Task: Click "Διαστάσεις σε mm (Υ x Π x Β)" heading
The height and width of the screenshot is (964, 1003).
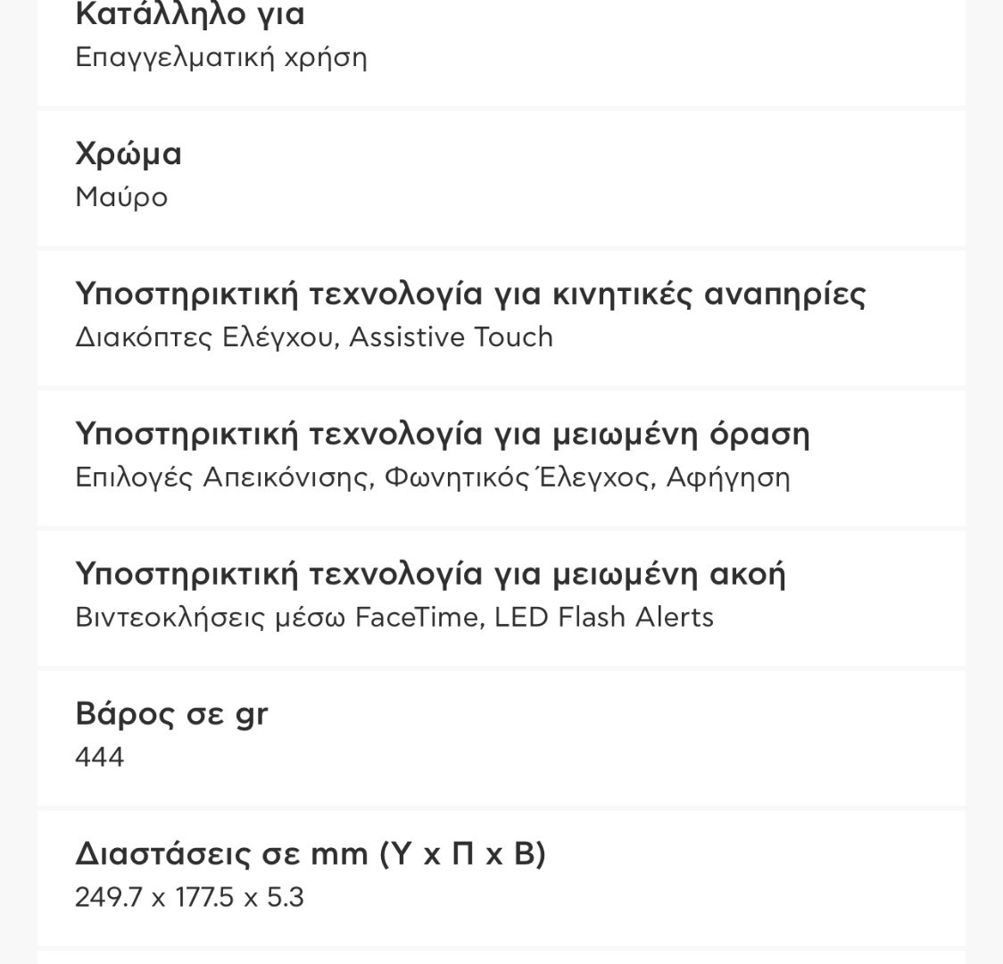Action: [311, 854]
